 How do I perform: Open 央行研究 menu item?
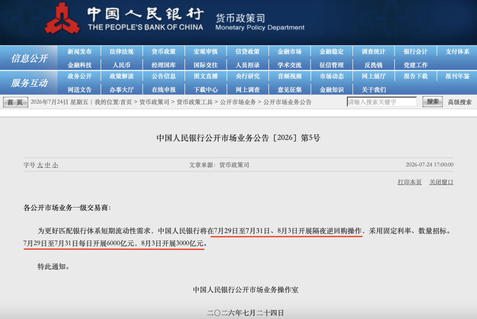tap(247, 76)
